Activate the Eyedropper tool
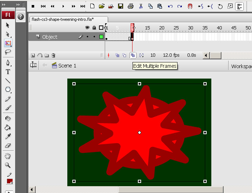Image resolution: width=252 pixels, height=193 pixels. coord(8,136)
